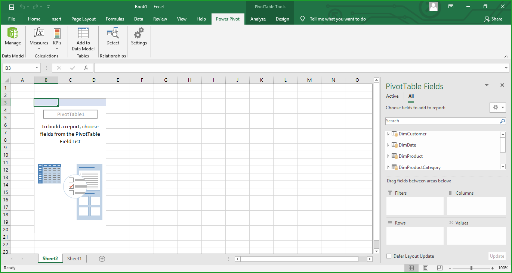
Task: Collapse the ribbon
Action: pos(506,56)
